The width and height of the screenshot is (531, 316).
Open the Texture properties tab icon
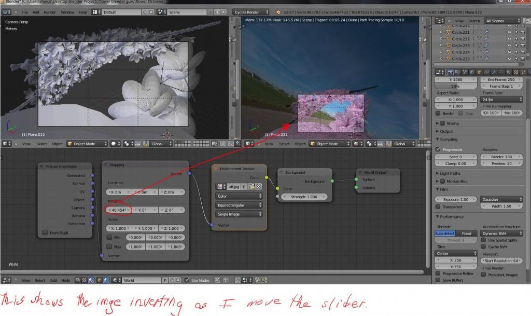click(516, 72)
